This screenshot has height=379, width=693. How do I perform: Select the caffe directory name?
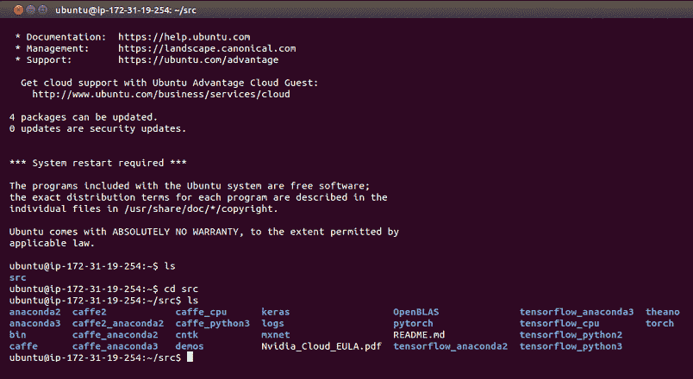pos(23,347)
